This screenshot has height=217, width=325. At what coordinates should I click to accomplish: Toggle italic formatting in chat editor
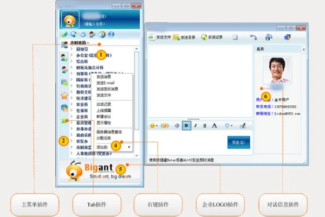tap(195, 126)
